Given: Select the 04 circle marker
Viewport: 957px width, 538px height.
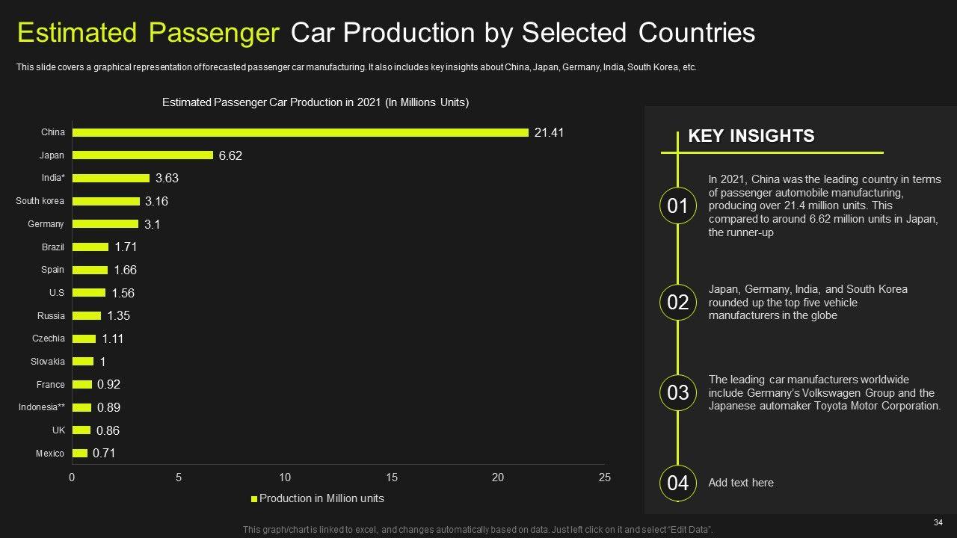Looking at the screenshot, I should coord(677,483).
